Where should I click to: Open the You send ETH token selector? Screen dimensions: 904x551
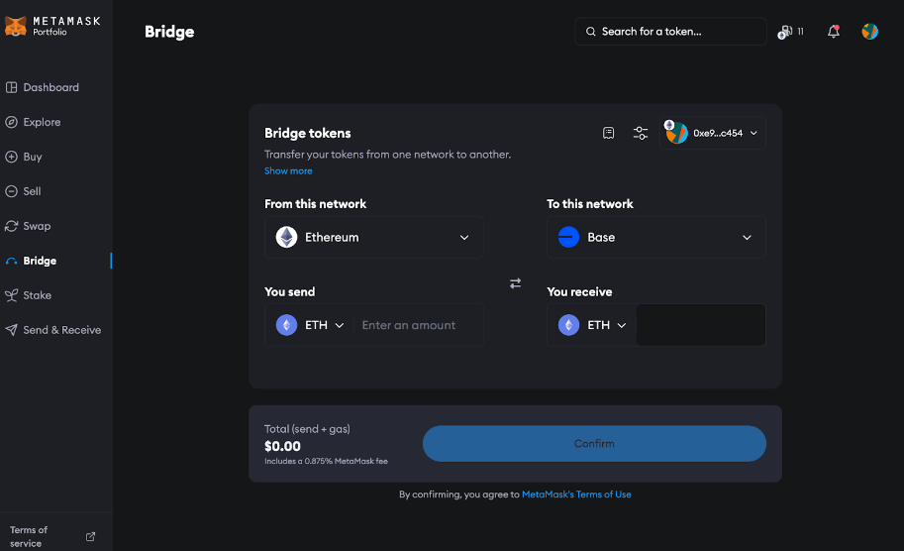(x=310, y=325)
